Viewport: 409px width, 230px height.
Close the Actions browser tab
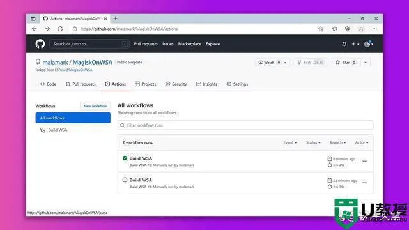tap(105, 19)
